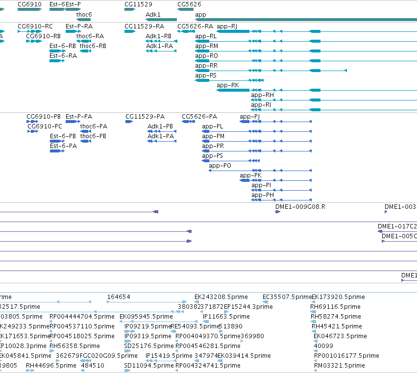417x373 pixels.
Task: Select protein app-PO
Action: 260,171
